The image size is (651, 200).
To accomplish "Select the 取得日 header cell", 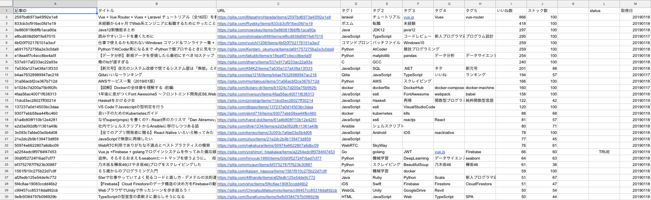I will tap(635, 11).
